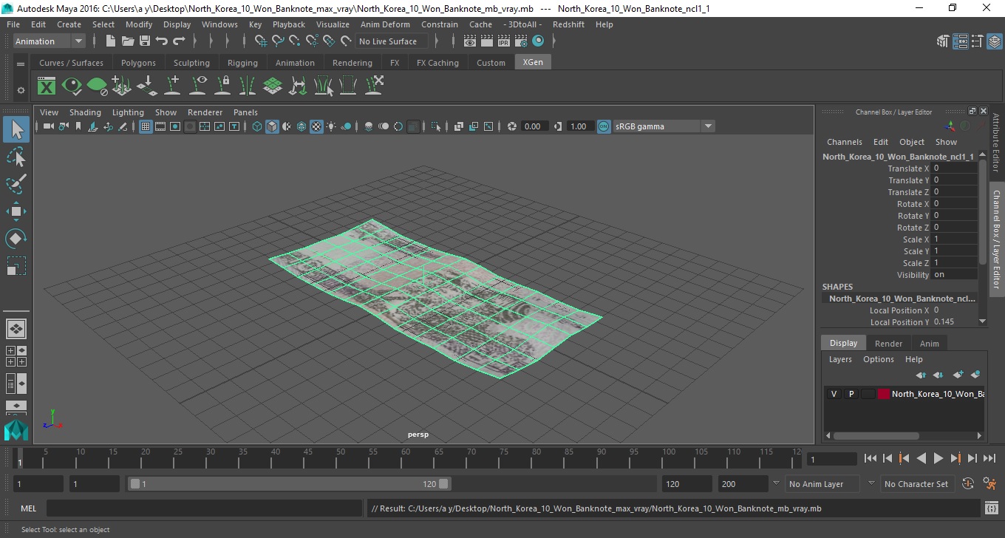Open viewport Shading panel menu
The height and width of the screenshot is (538, 1005).
[x=85, y=112]
